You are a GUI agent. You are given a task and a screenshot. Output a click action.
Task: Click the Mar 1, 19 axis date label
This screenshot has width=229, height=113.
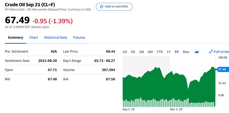[176, 109]
